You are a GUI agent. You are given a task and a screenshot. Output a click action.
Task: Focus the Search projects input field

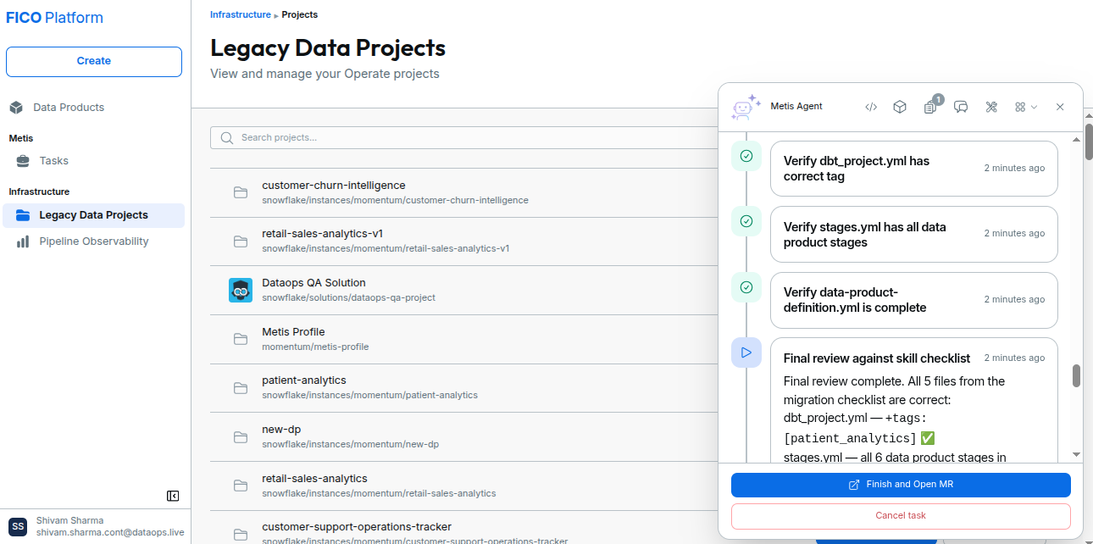pyautogui.click(x=463, y=137)
